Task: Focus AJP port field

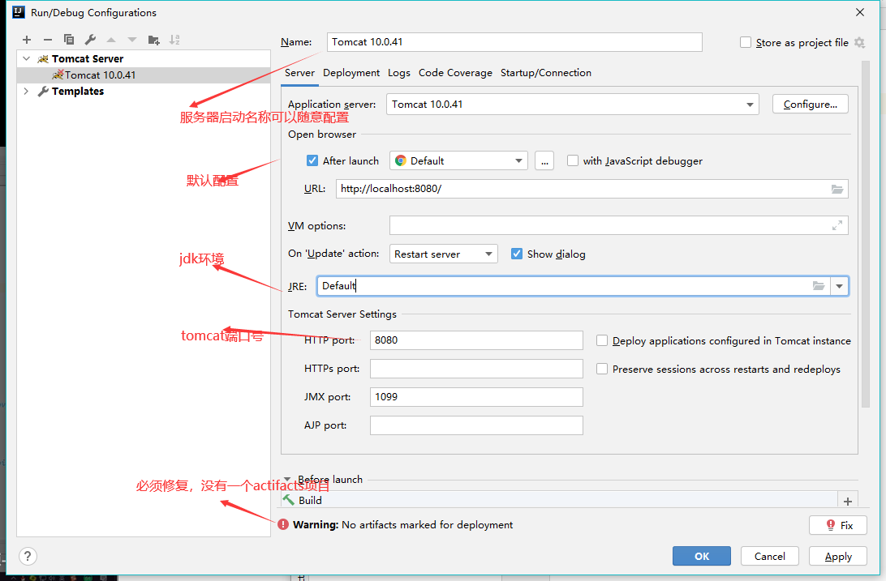Action: point(476,425)
